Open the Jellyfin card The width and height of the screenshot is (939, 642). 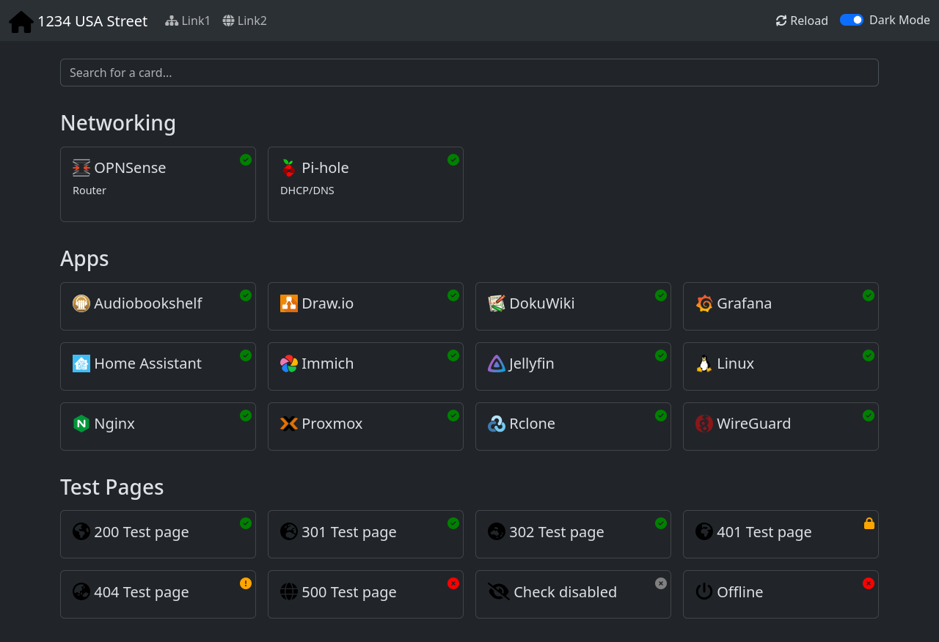coord(573,366)
